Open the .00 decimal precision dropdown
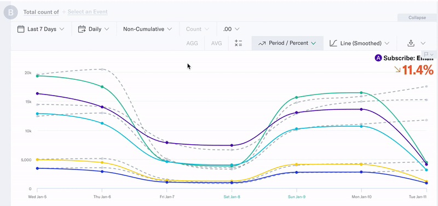This screenshot has height=206, width=438. point(231,29)
